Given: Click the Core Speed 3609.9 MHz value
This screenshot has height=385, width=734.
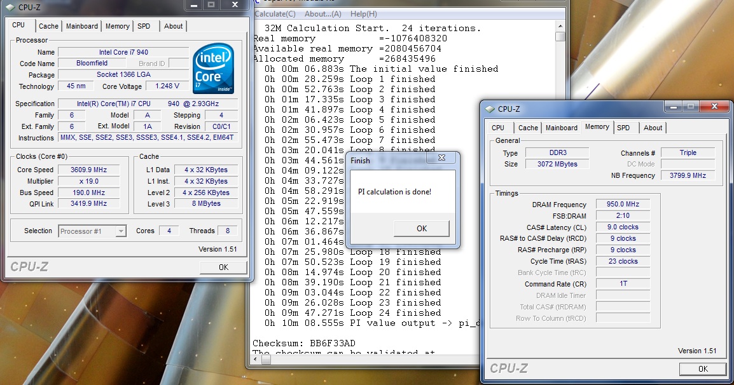Looking at the screenshot, I should click(88, 170).
